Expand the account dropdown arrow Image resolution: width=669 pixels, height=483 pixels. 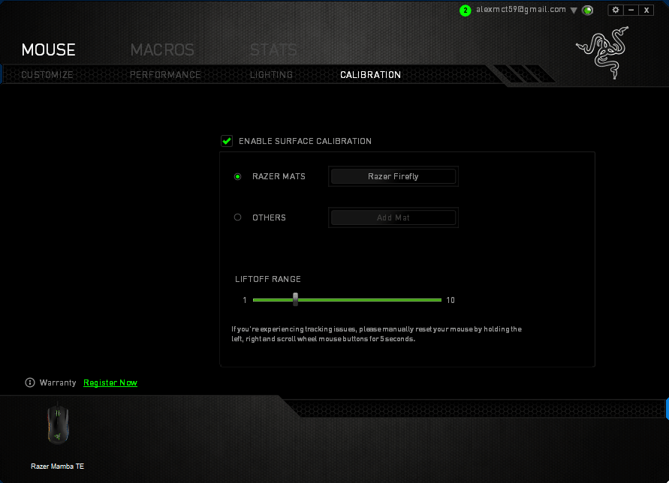[574, 10]
